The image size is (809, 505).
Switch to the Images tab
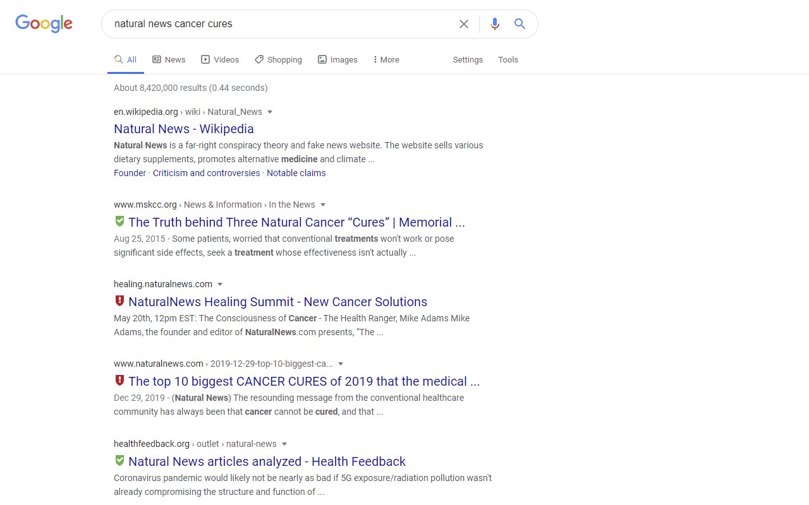[x=338, y=59]
